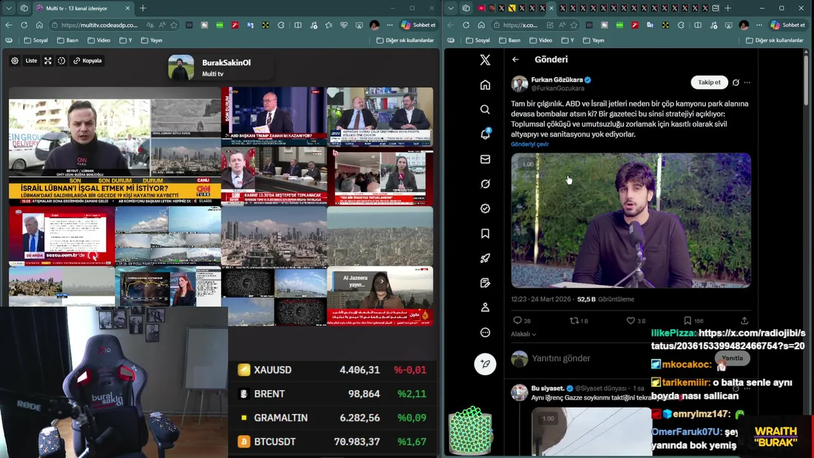Viewport: 814px width, 458px height.
Task: Click the BRENT price row
Action: [x=332, y=394]
